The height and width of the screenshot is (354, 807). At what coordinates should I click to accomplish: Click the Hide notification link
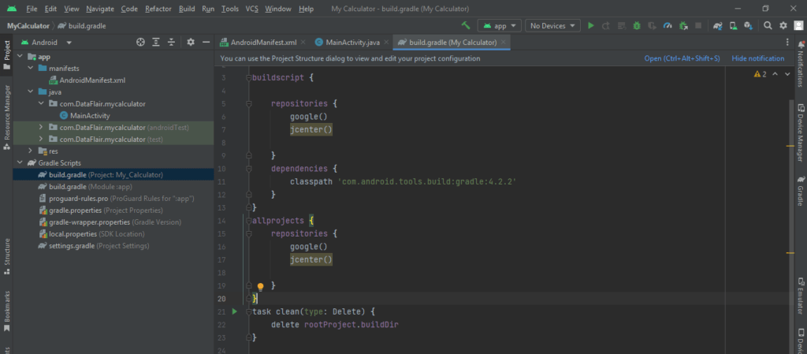click(x=757, y=58)
